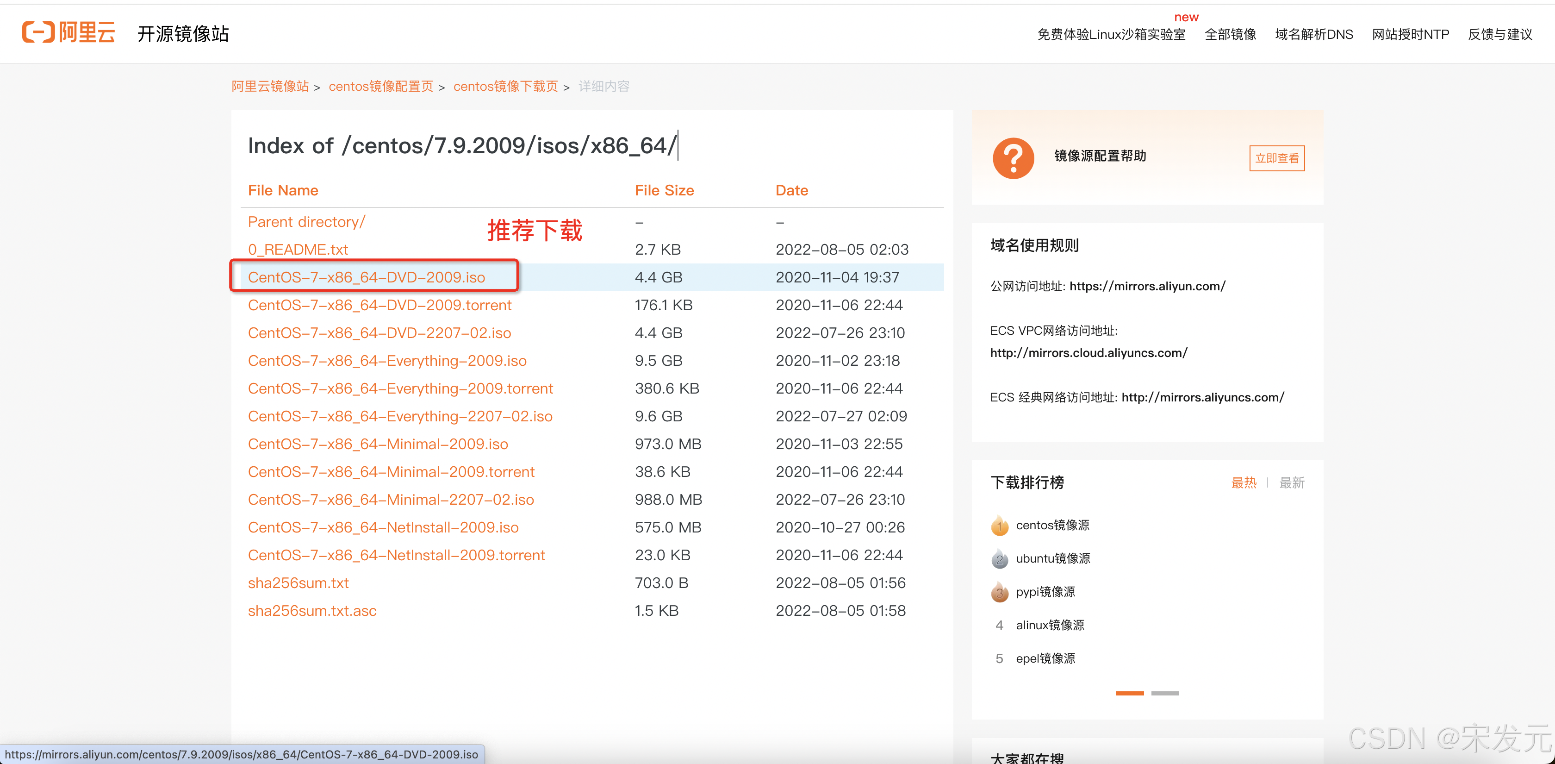
Task: Open http://mirrors.cloud.aliyuncs.com/ VPC link
Action: [1089, 353]
